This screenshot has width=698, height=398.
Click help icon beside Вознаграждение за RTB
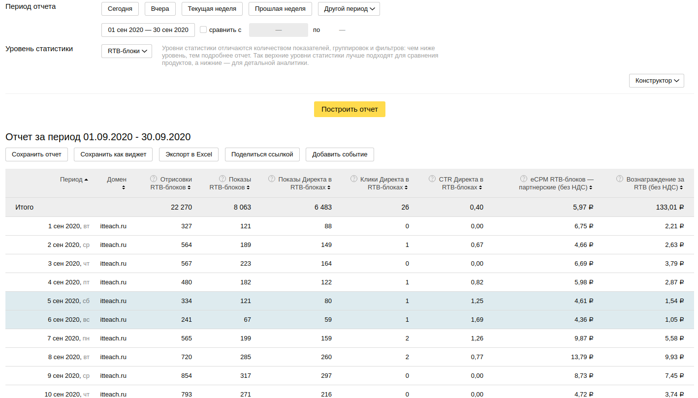620,179
